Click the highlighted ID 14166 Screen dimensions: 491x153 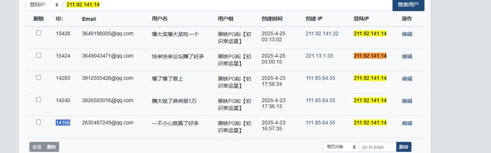point(63,122)
